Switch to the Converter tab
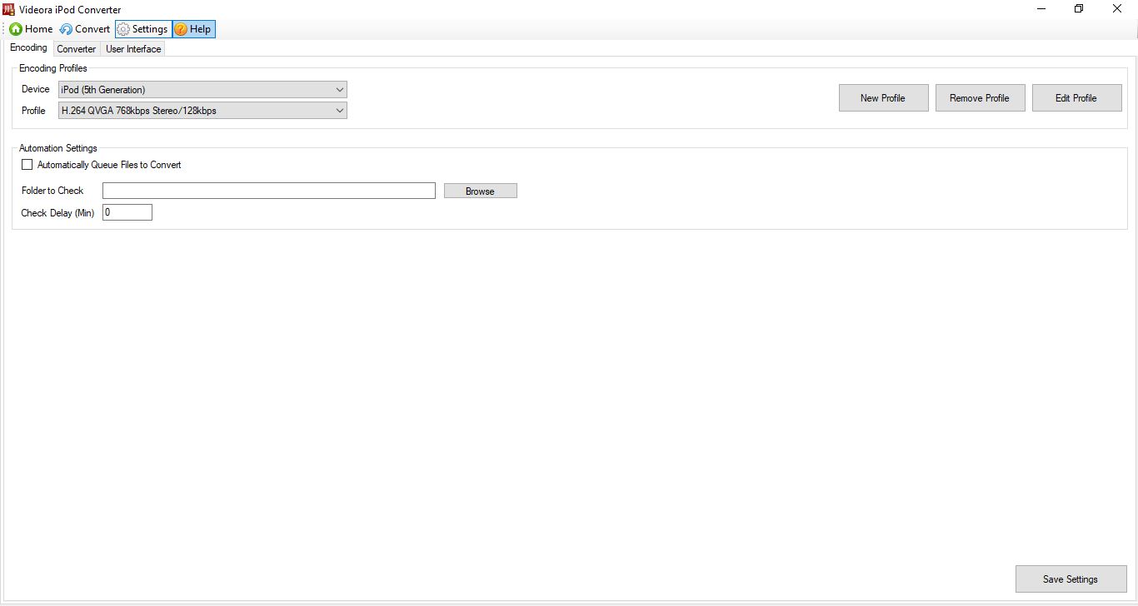Screen dimensions: 1138x606 click(77, 49)
